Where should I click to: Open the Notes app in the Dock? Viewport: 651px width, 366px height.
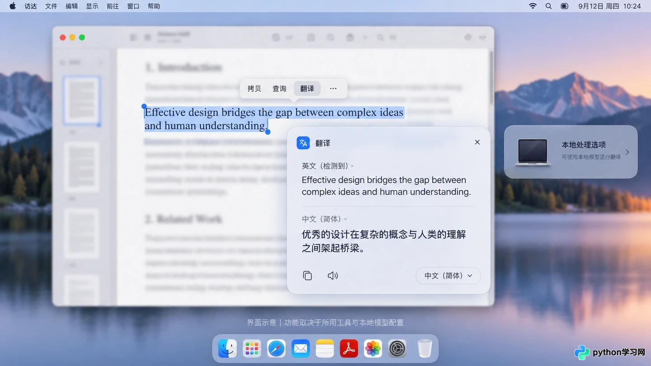tap(325, 349)
